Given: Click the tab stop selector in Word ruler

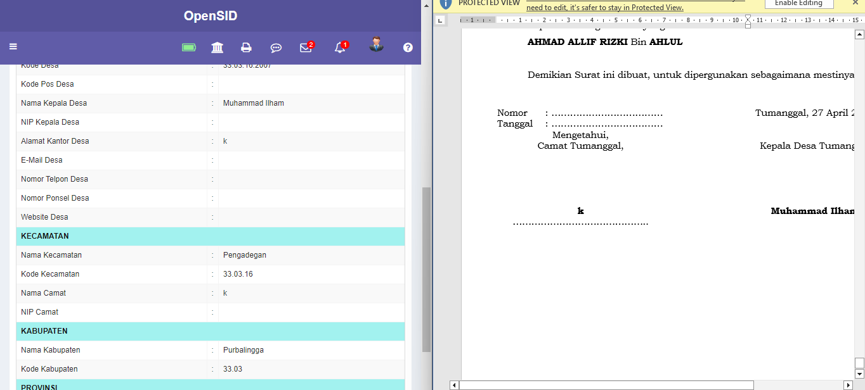Looking at the screenshot, I should (x=439, y=20).
